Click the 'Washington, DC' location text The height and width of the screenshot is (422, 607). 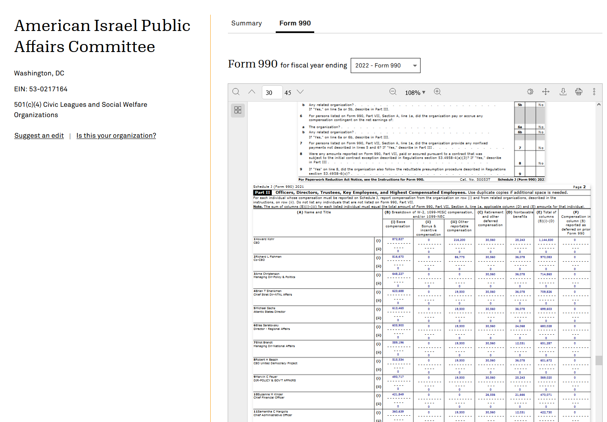point(39,73)
